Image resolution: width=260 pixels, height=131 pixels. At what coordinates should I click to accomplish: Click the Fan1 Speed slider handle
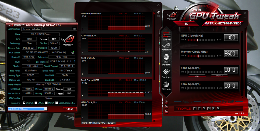(188, 72)
